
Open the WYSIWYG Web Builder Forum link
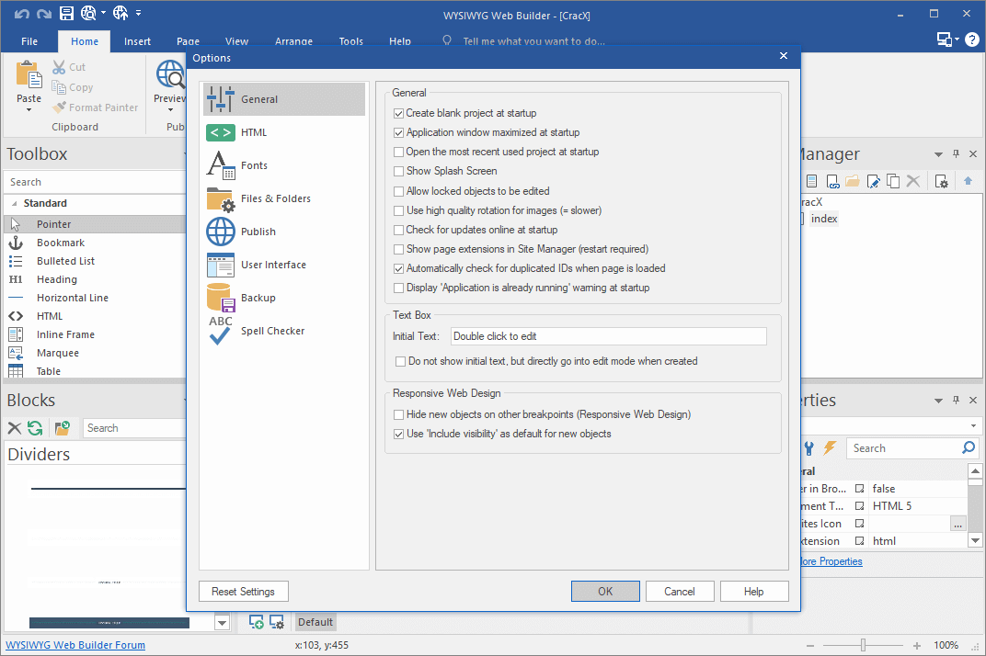(x=75, y=645)
